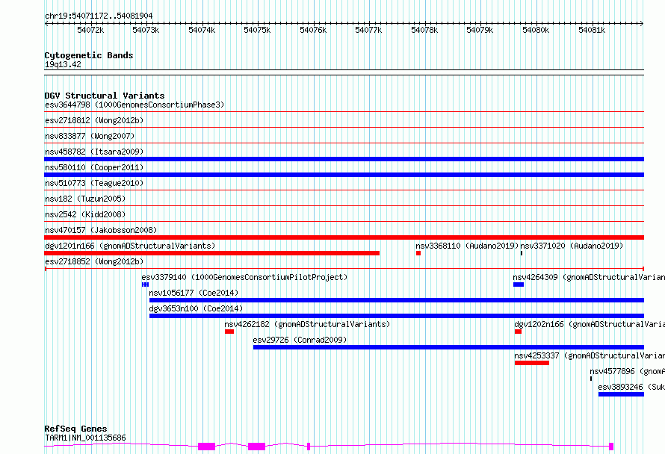The image size is (665, 454).
Task: Open esv2718852 (Wong2012b) variant label
Action: (x=94, y=261)
